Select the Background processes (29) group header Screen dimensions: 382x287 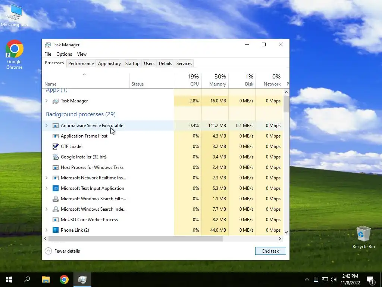click(x=81, y=114)
